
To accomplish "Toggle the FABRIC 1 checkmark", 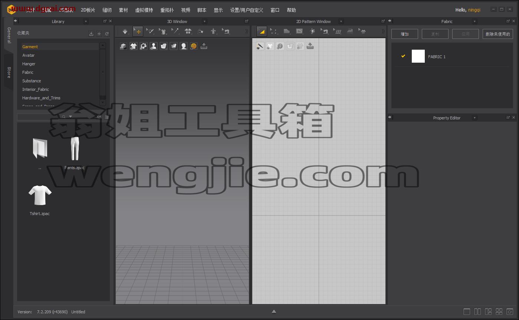I will coord(403,56).
